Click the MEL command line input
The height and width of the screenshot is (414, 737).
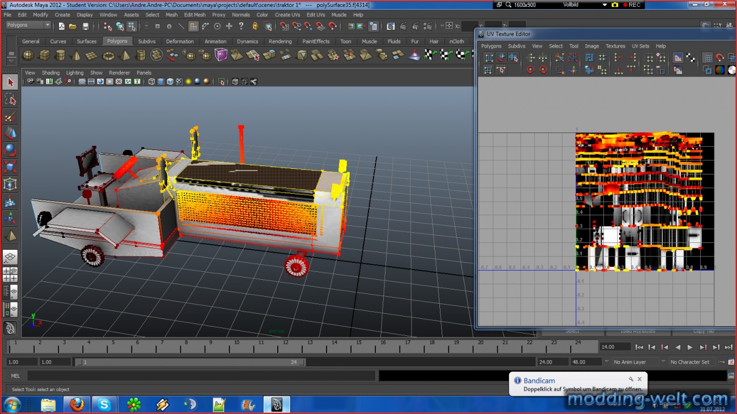[201, 375]
